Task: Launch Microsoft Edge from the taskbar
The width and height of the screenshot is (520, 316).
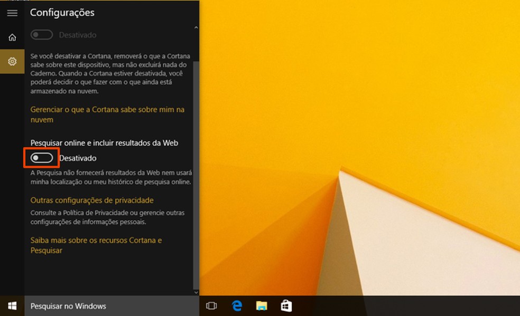Action: pyautogui.click(x=236, y=305)
